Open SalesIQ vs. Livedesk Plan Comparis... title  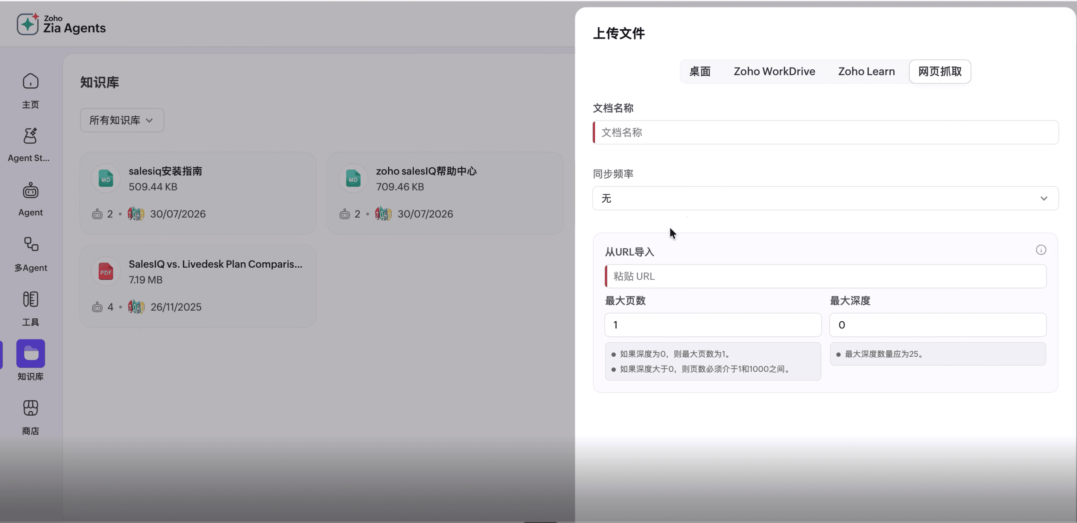(215, 264)
